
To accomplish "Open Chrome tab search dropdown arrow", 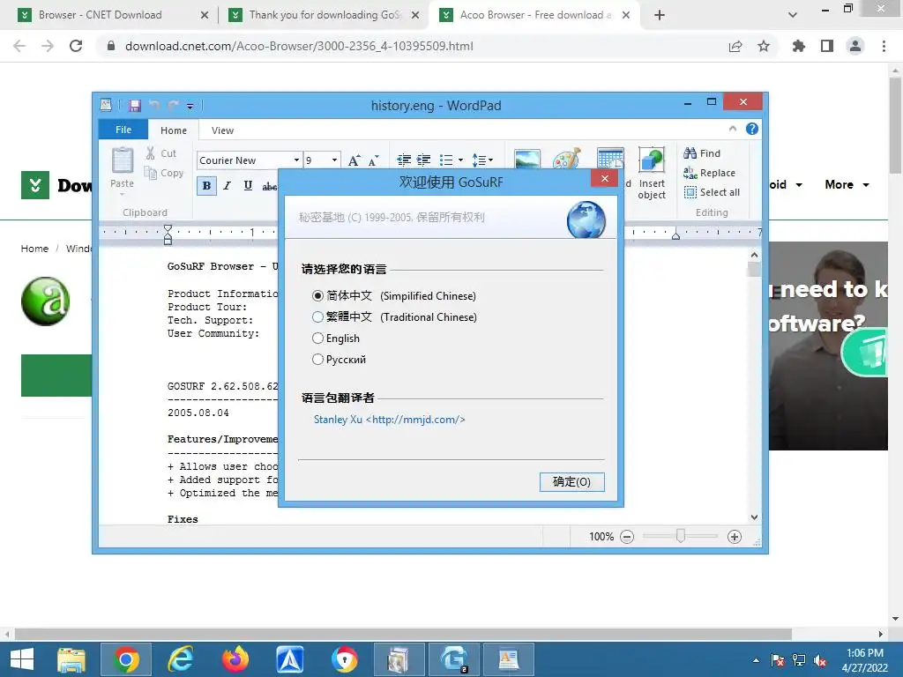I will pos(793,15).
